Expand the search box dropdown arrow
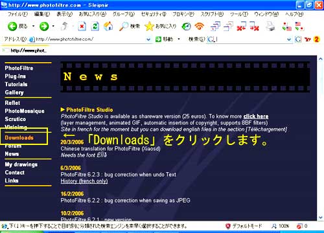Screen dimensions: 324x233 (289, 39)
